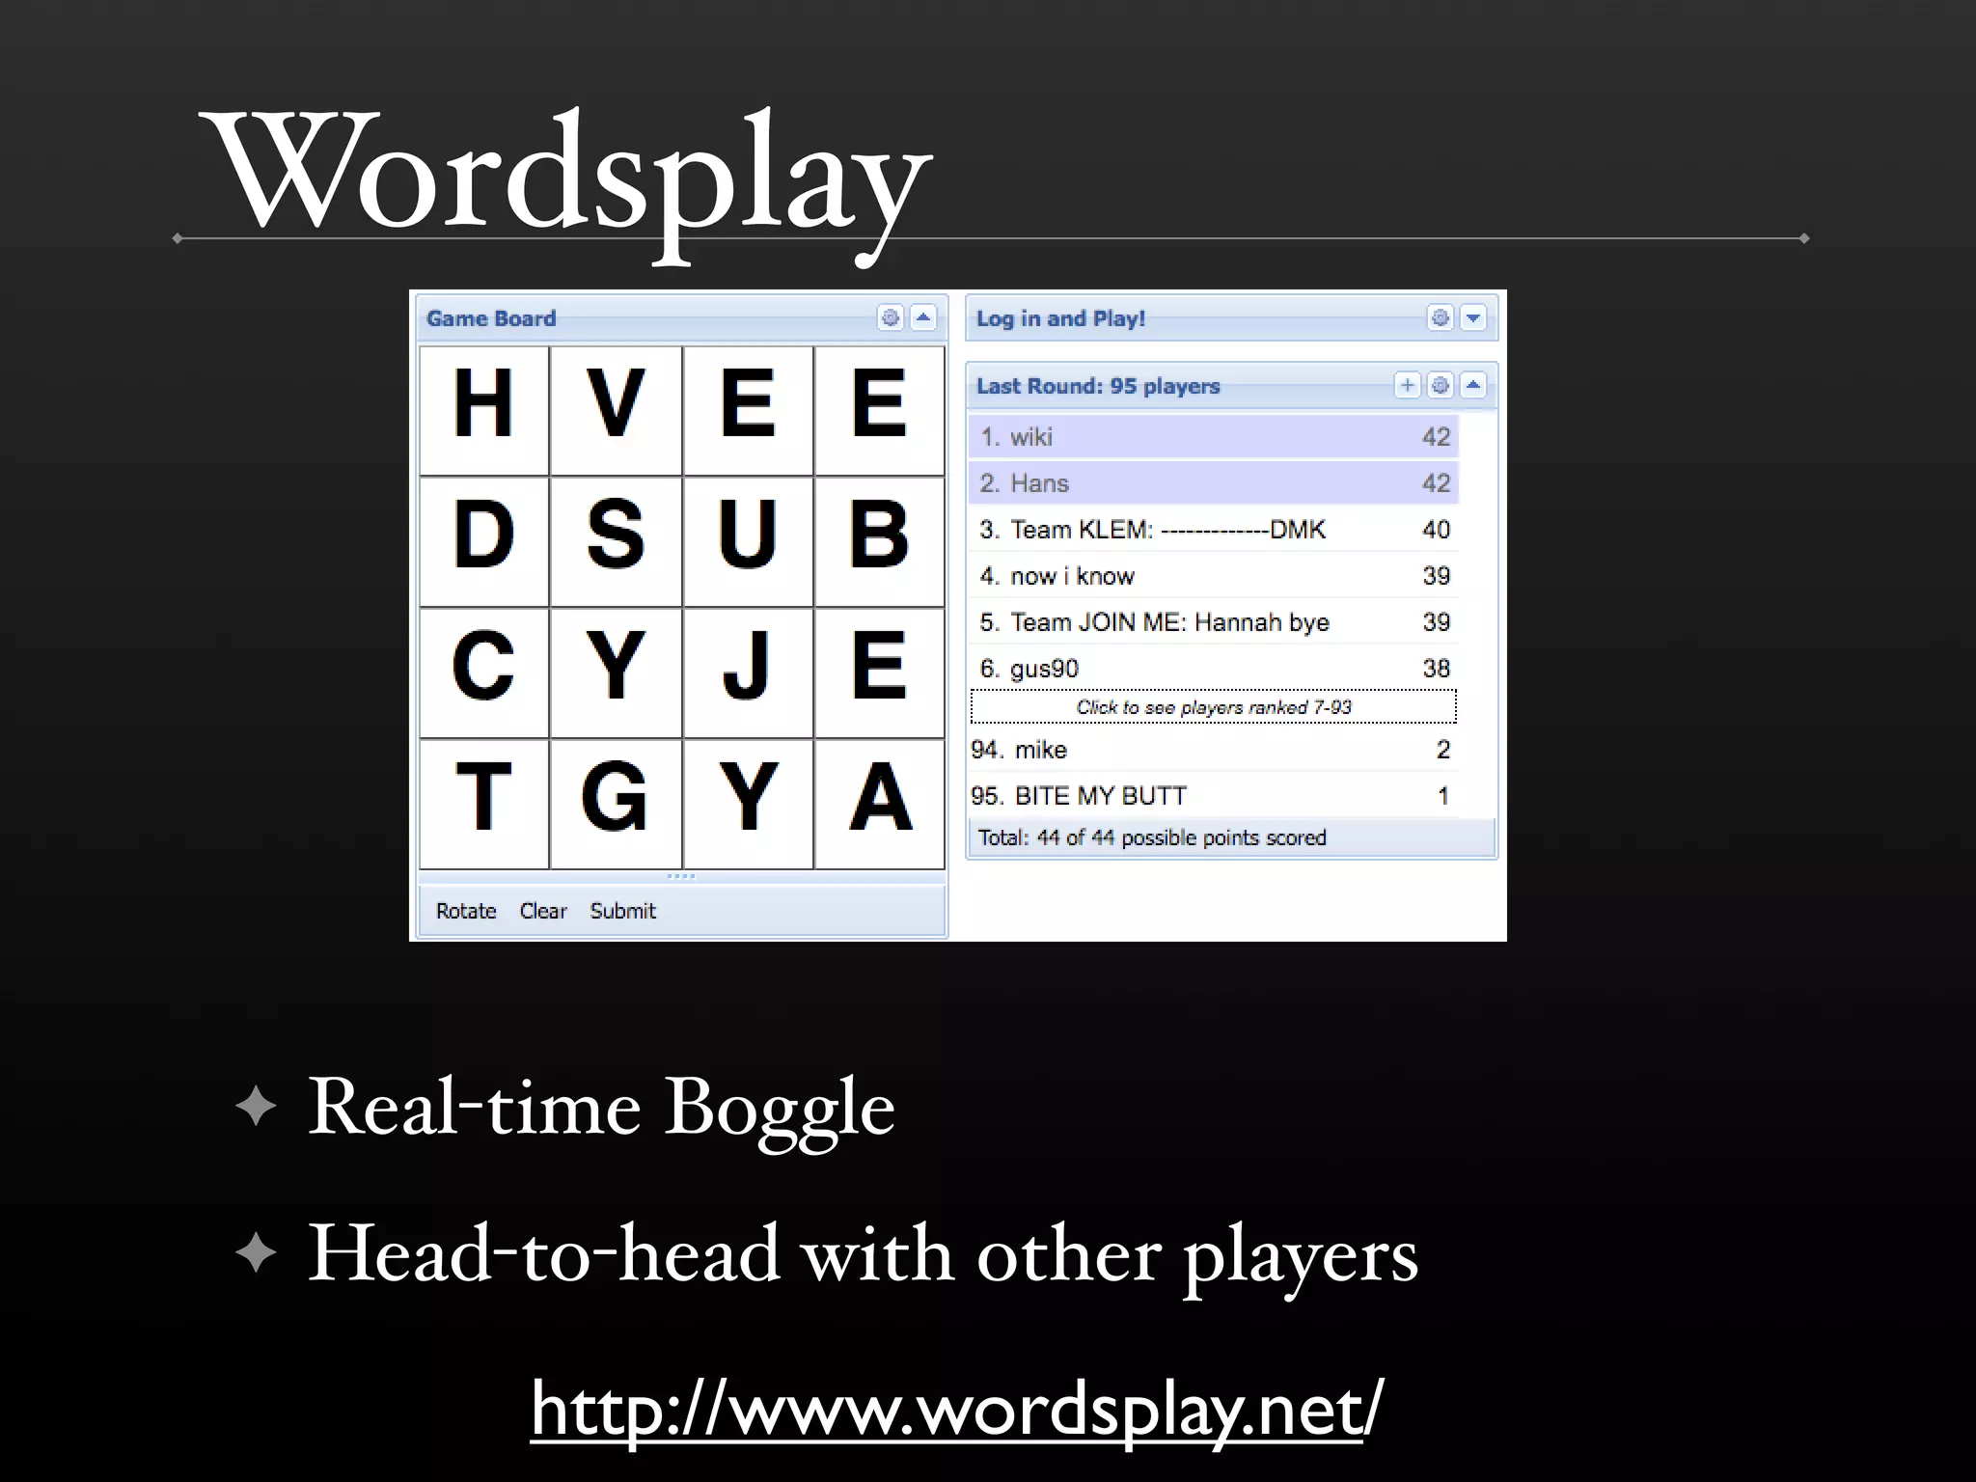
Task: Select player row 2. Hans
Action: (1213, 482)
